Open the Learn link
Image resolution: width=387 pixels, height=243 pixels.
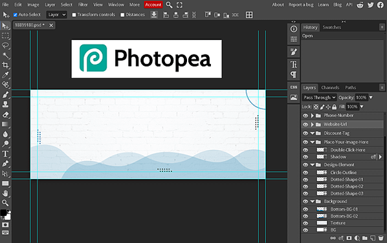point(323,5)
